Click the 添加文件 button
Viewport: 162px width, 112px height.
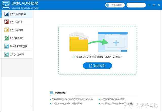tap(97, 66)
